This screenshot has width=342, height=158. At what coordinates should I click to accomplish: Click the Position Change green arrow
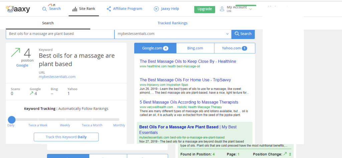(x=285, y=154)
